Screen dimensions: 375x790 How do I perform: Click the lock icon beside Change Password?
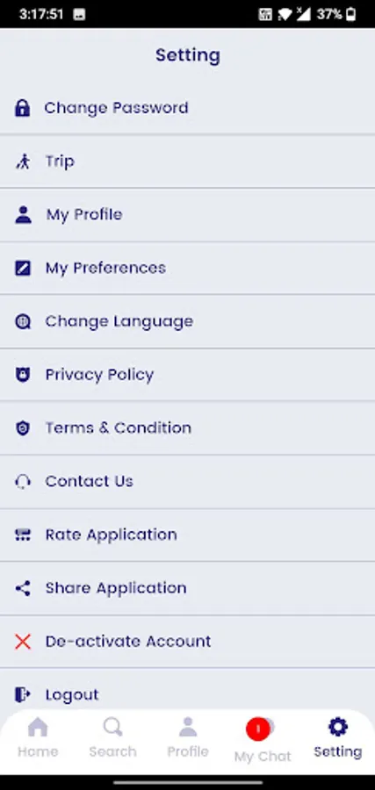22,108
